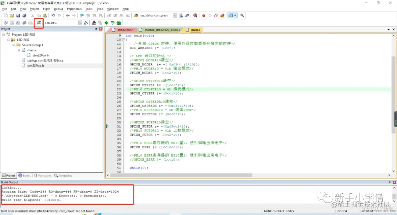Collapse the LED-REG target node
This screenshot has height=215, width=397.
pos(8,40)
